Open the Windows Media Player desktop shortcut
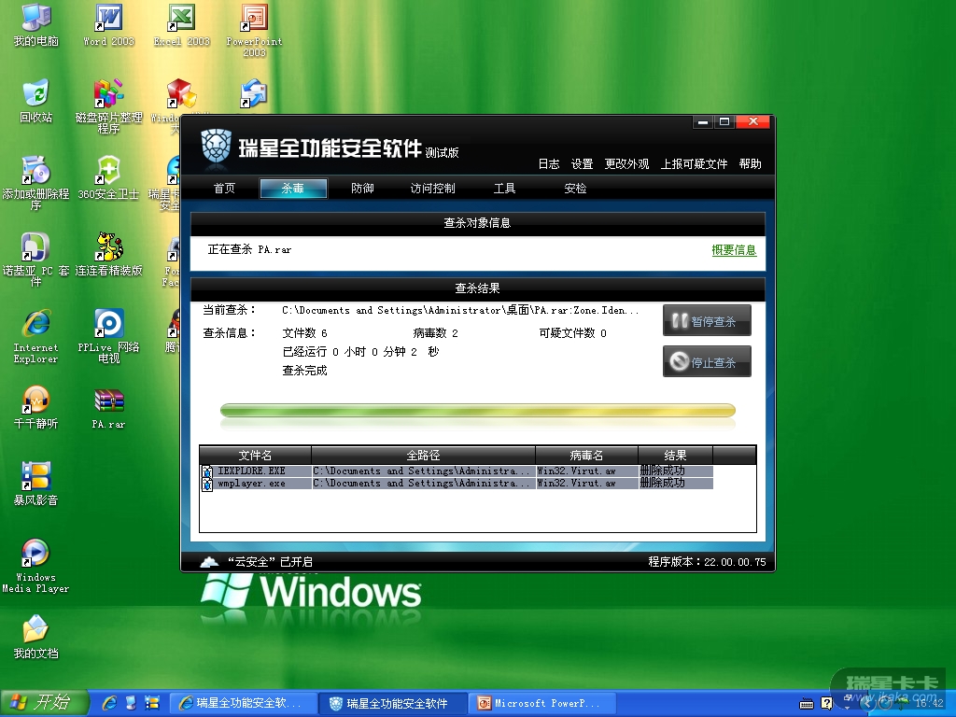This screenshot has height=717, width=956. (x=35, y=566)
